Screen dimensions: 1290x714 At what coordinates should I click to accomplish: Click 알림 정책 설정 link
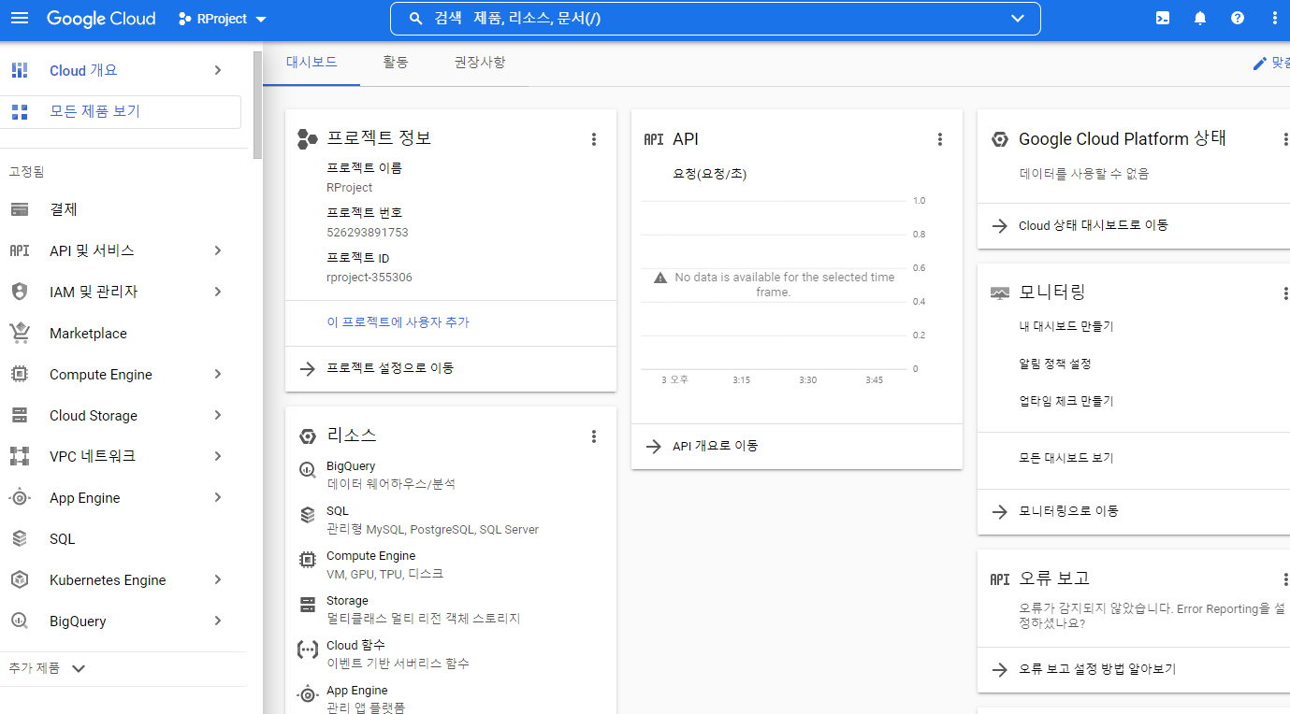1055,364
